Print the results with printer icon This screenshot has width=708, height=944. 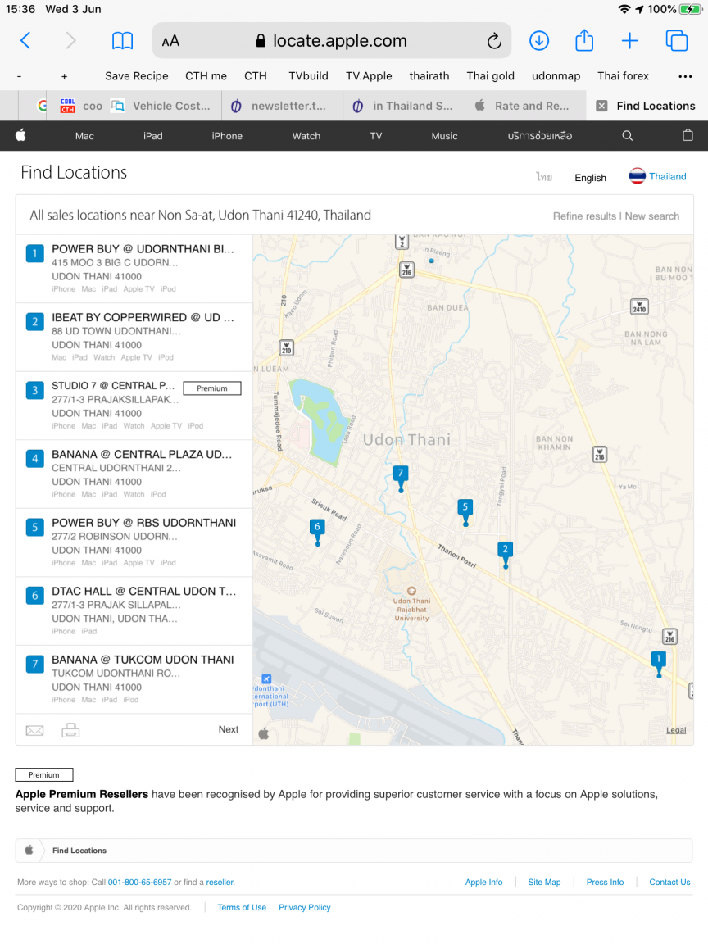pyautogui.click(x=70, y=730)
